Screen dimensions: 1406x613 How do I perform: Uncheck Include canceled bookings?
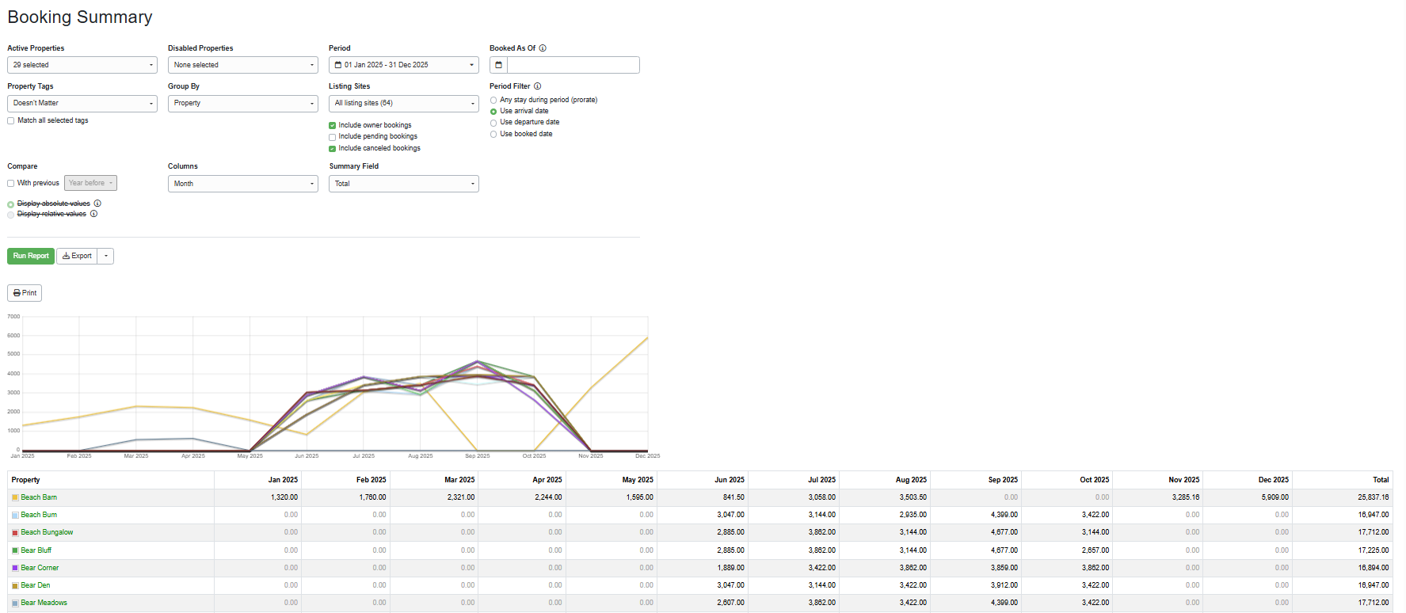(333, 148)
